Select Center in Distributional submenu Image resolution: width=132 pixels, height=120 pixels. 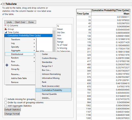[45, 54]
